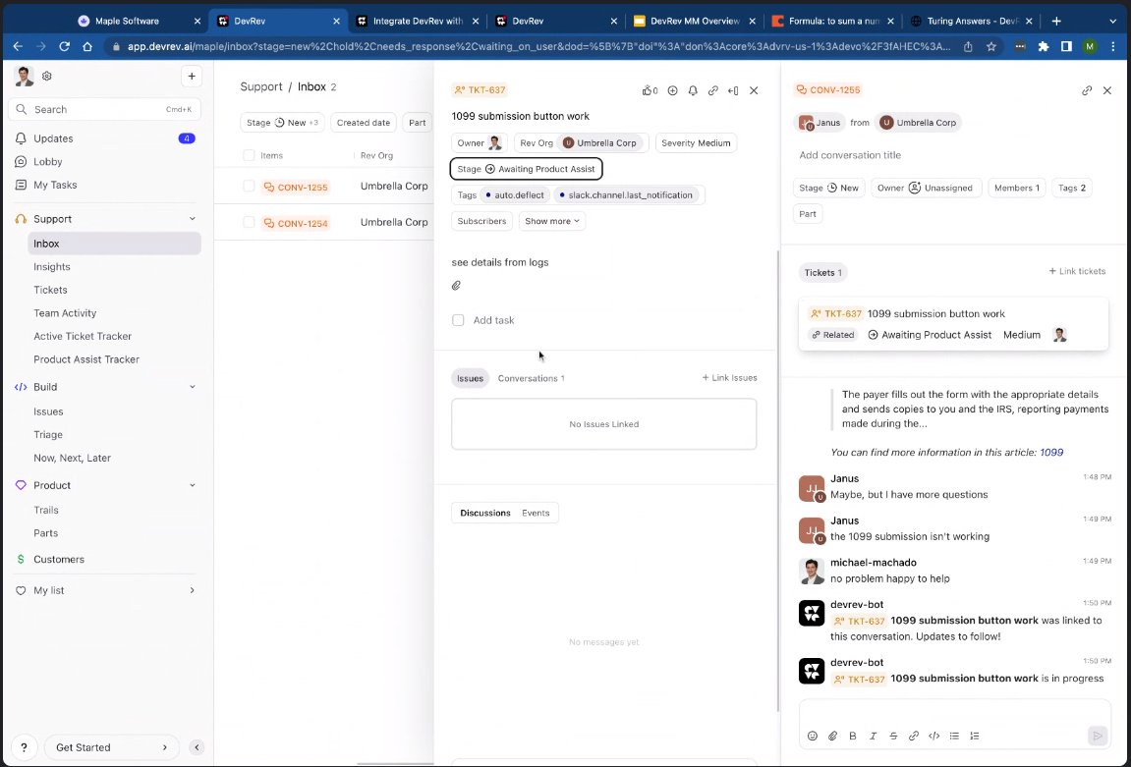
Task: Open Severity Medium dropdown
Action: coord(696,142)
